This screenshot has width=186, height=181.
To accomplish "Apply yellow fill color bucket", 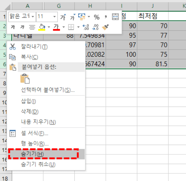I will (x=42, y=27).
